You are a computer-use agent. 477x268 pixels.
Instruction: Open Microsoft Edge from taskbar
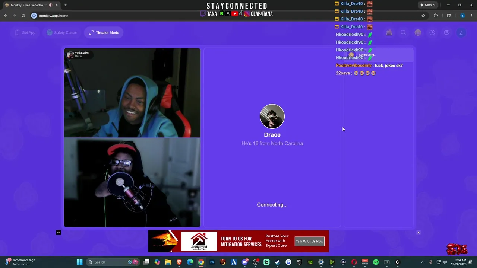[190, 262]
